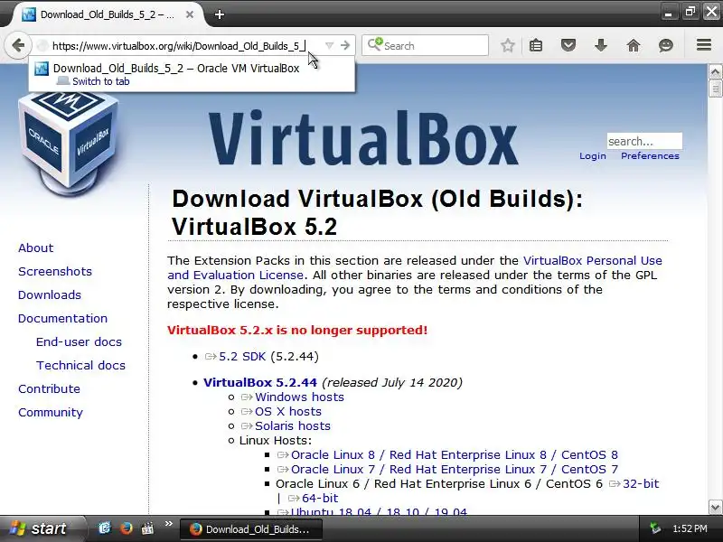The height and width of the screenshot is (542, 723).
Task: Click the search engine magnifier icon
Action: point(374,44)
